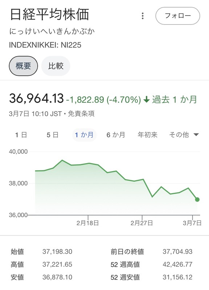Click the フォロー follow button
Image resolution: width=209 pixels, height=290 pixels.
point(177,16)
